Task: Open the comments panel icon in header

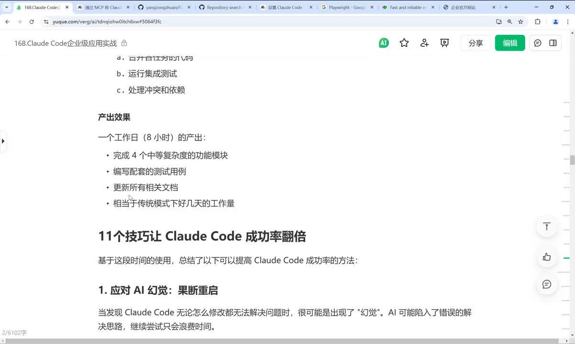Action: [x=538, y=43]
